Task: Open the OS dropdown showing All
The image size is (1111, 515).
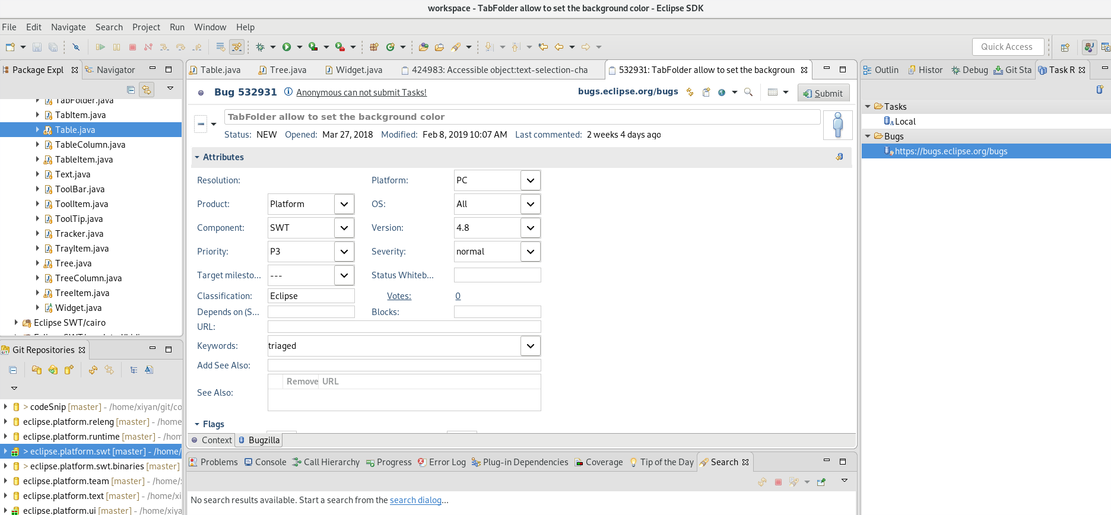Action: click(531, 204)
